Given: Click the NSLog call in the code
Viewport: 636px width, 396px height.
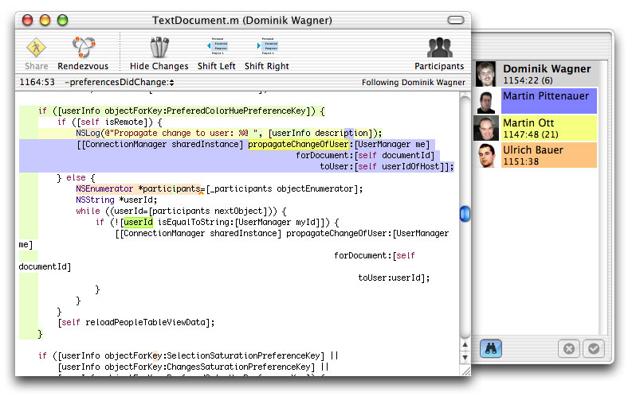Looking at the screenshot, I should (88, 133).
